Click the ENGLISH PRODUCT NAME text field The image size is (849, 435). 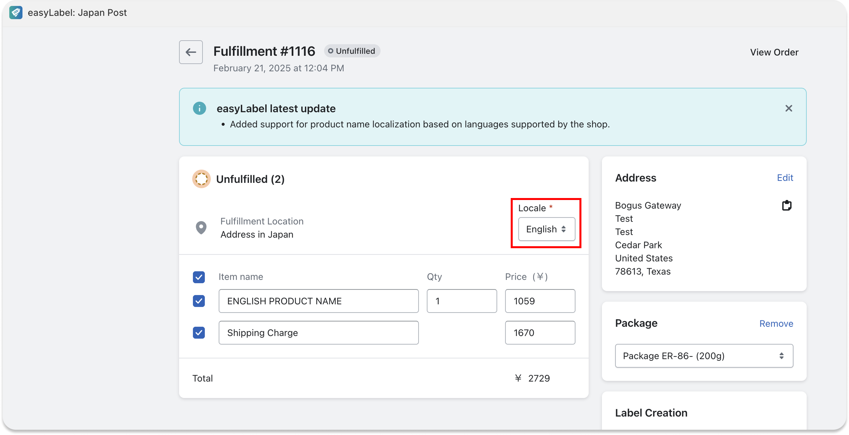318,301
